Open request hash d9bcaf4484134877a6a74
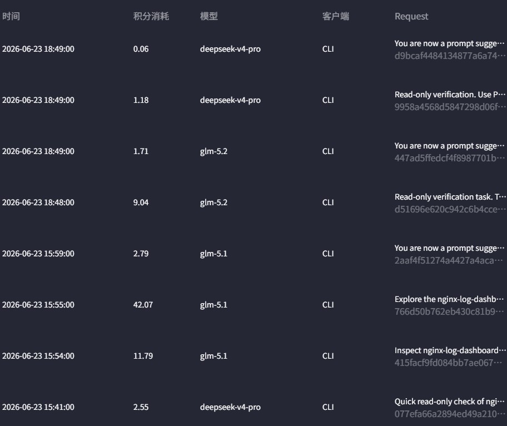This screenshot has height=426, width=507. [449, 56]
